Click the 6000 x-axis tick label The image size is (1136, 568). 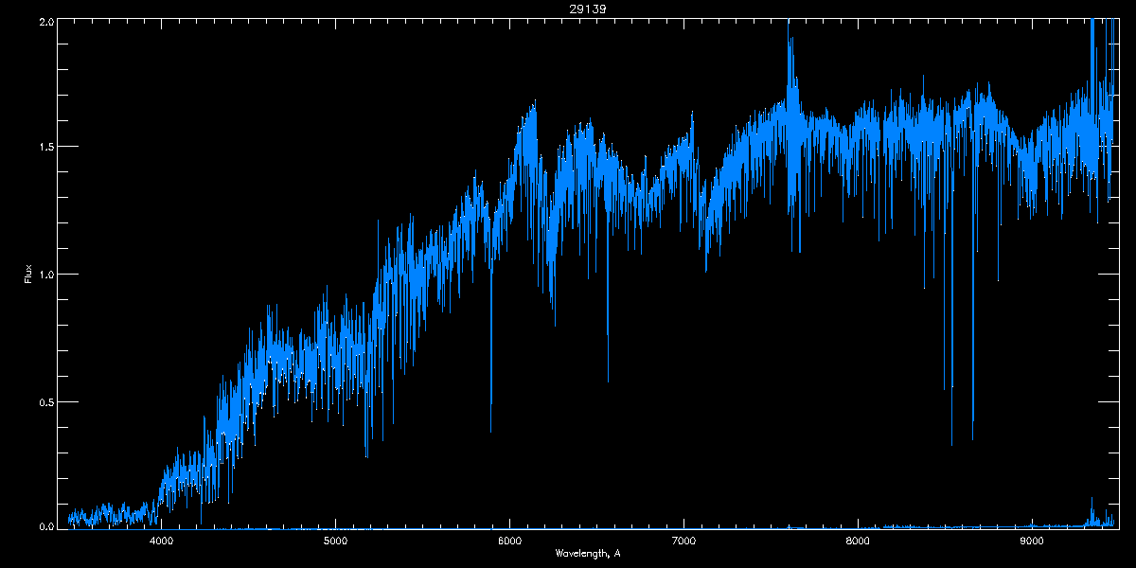pyautogui.click(x=509, y=541)
